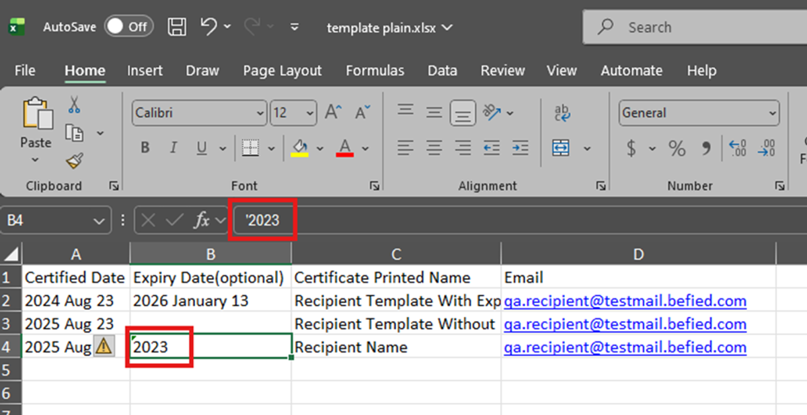Switch to the Data tab
The width and height of the screenshot is (807, 415).
pos(443,71)
